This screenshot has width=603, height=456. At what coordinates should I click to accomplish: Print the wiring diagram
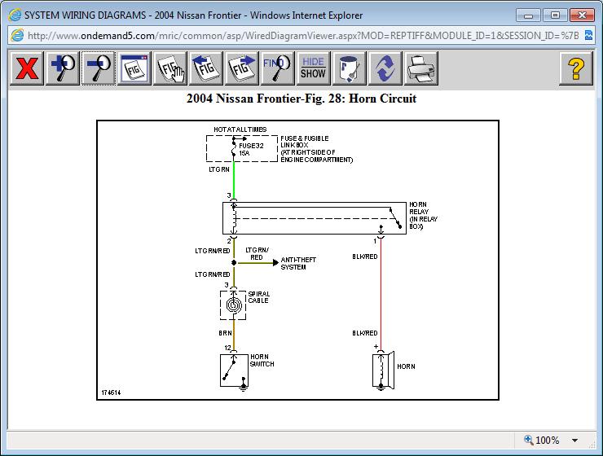tap(420, 68)
